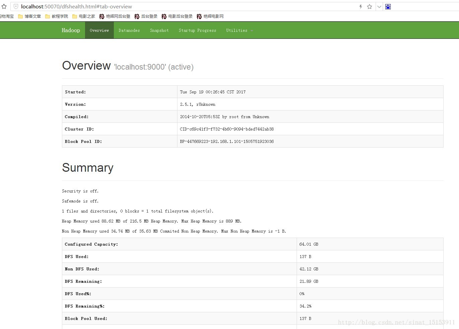Open the address bar history dropdown arrow
This screenshot has width=459, height=329.
(379, 6)
